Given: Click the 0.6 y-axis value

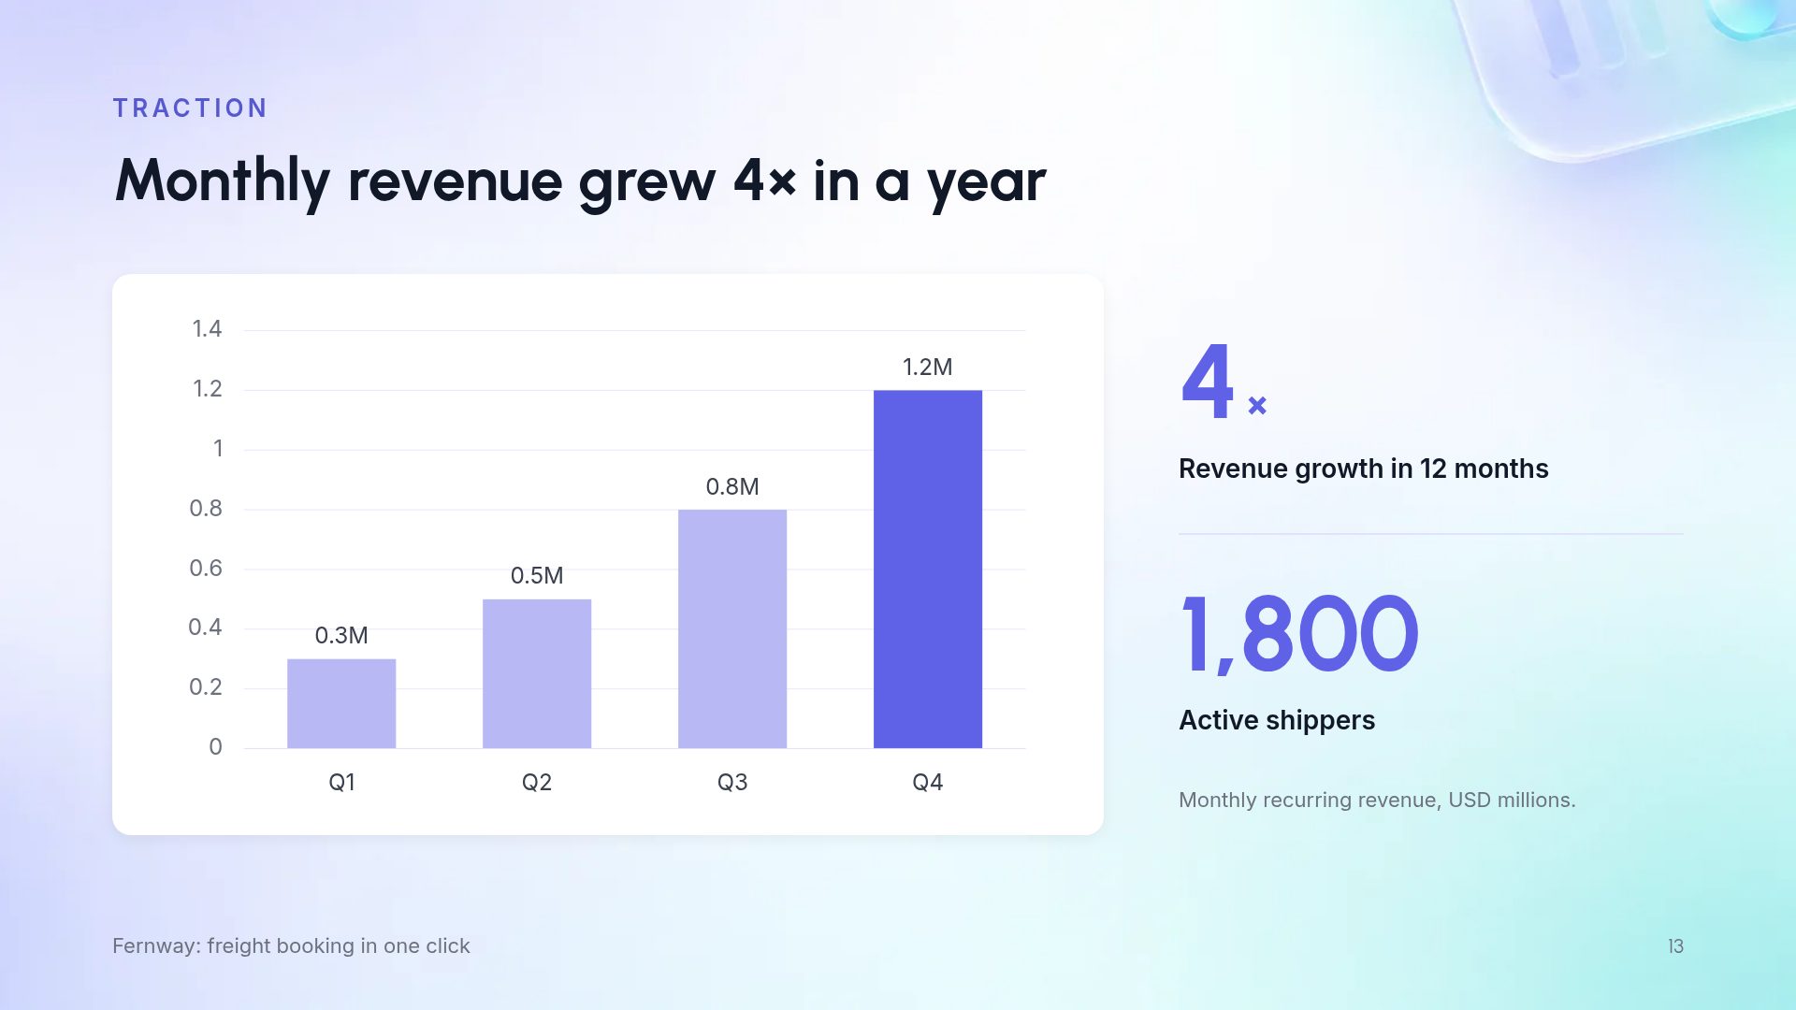Looking at the screenshot, I should point(206,569).
